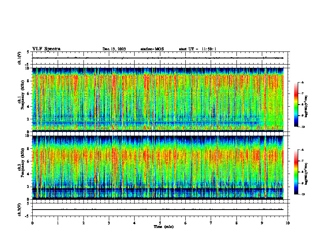Click time-axis tick label "10"
This screenshot has width=324, height=250.
(288, 223)
